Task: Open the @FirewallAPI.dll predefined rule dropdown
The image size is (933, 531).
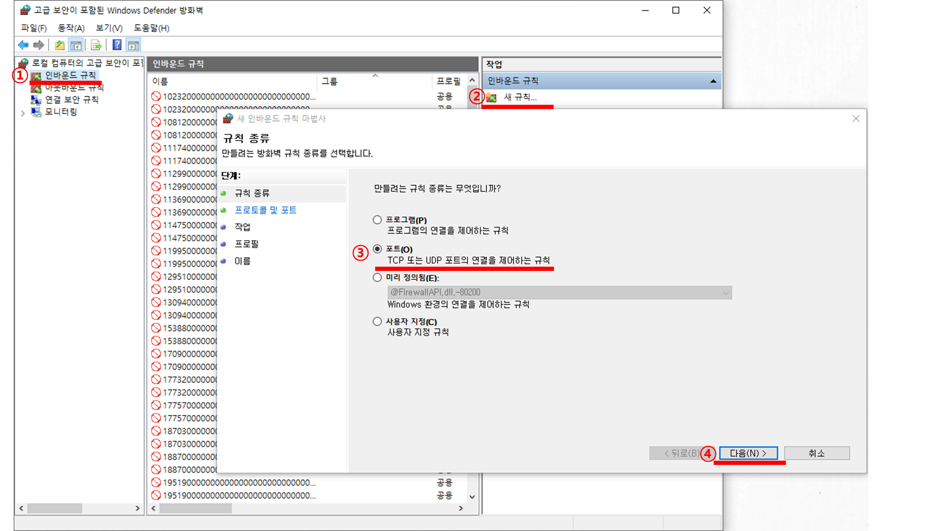Action: pos(725,293)
